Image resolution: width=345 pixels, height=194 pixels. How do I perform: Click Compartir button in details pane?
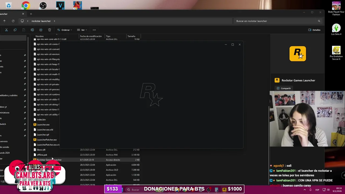point(284,88)
